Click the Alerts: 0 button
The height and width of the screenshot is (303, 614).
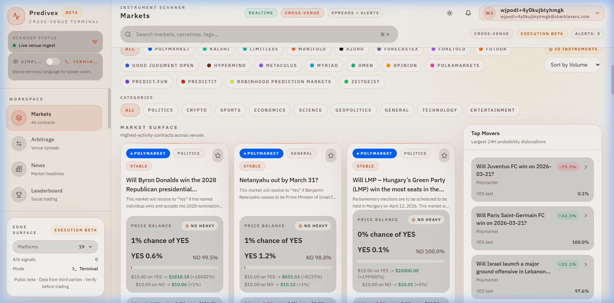(x=587, y=34)
